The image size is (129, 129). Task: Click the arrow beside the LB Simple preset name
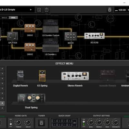31,10
